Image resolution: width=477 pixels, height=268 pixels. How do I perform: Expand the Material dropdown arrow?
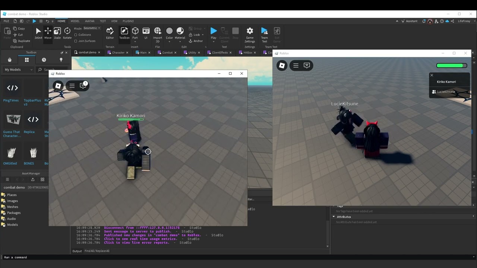coord(180,41)
